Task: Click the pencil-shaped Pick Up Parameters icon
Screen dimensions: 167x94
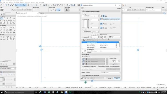Action: (11, 5)
